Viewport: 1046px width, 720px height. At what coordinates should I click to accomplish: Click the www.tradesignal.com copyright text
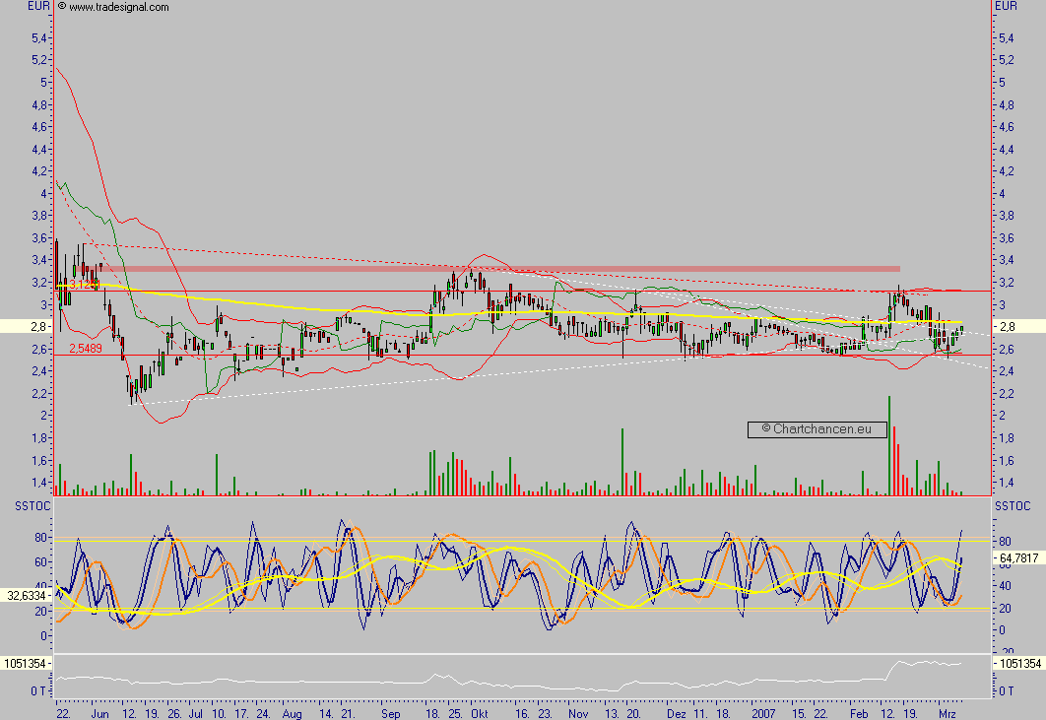(112, 7)
